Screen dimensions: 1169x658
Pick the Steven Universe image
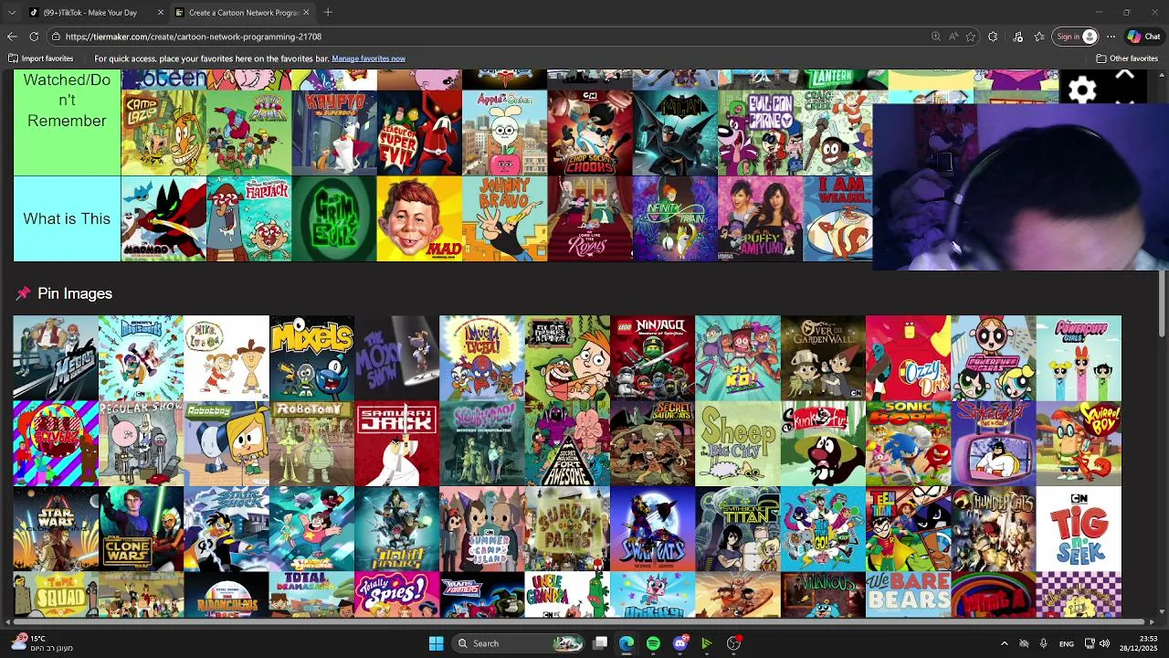[x=311, y=528]
